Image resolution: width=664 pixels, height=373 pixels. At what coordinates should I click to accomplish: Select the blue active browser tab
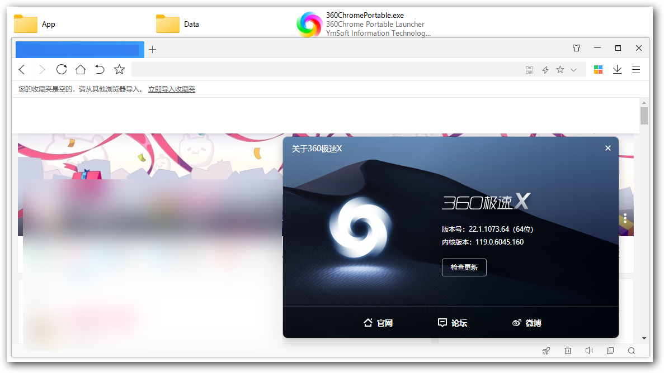(79, 50)
